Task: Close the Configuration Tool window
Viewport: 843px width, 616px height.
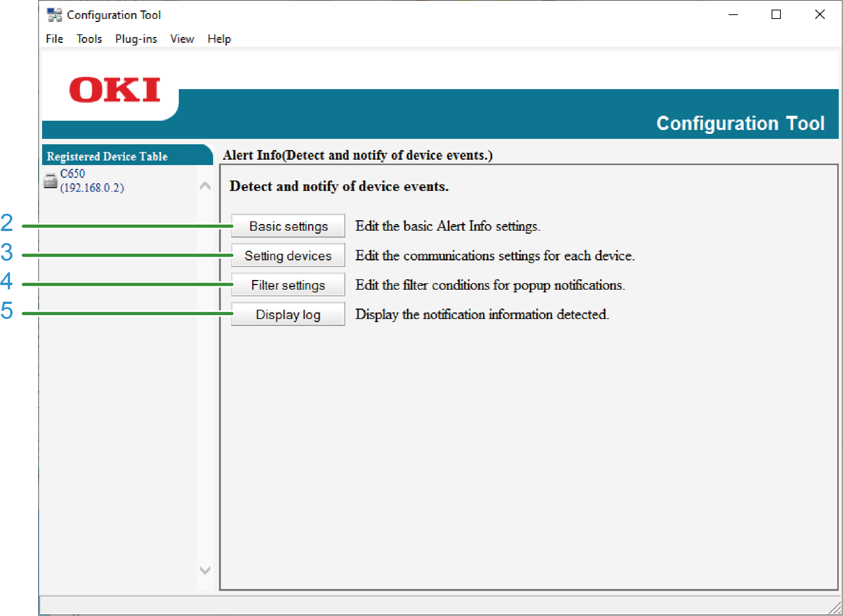Action: click(819, 15)
